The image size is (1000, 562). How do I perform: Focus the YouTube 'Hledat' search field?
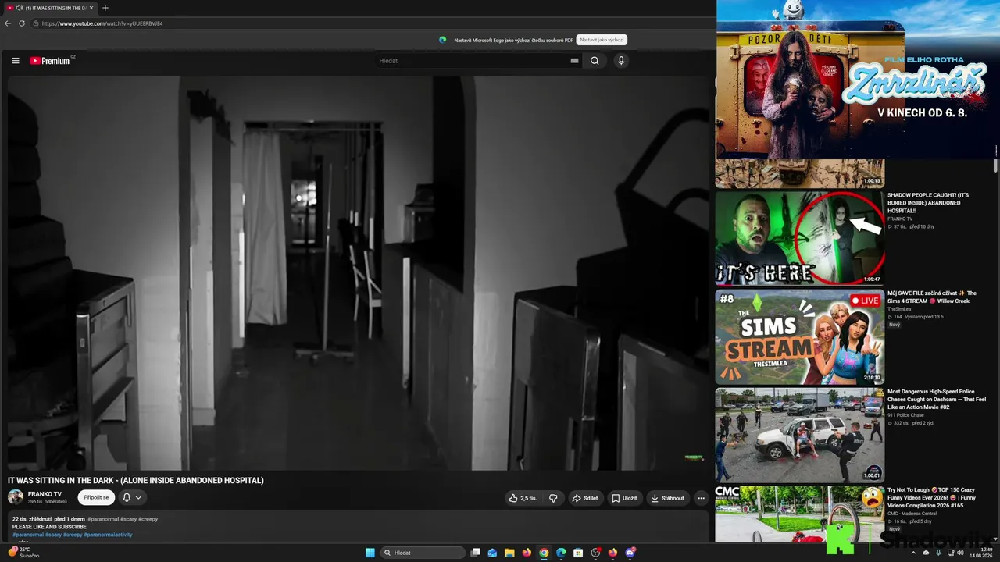(473, 61)
